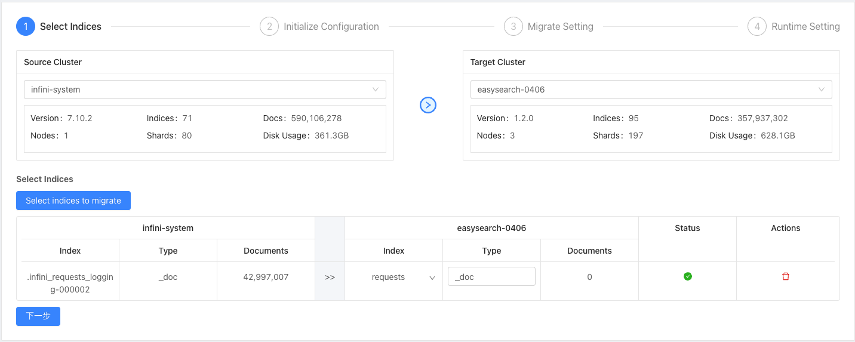Screen dimensions: 855x342
Task: Open the Target Cluster easysearch-0406 dropdown
Action: 651,90
